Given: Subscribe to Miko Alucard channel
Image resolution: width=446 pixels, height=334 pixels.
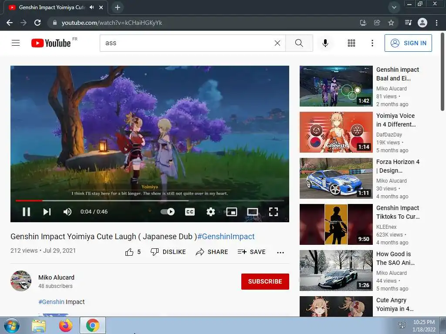Looking at the screenshot, I should pos(265,281).
